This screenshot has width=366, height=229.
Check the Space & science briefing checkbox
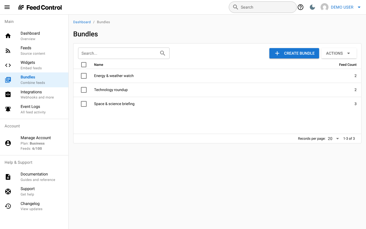pos(84,104)
